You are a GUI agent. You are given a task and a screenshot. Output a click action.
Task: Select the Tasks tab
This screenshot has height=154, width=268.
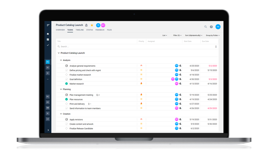70,30
